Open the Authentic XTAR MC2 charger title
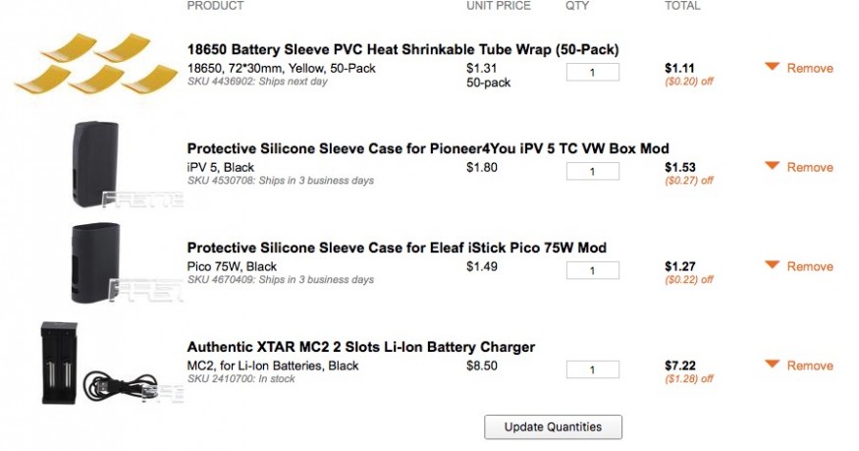The height and width of the screenshot is (451, 859). coord(360,347)
